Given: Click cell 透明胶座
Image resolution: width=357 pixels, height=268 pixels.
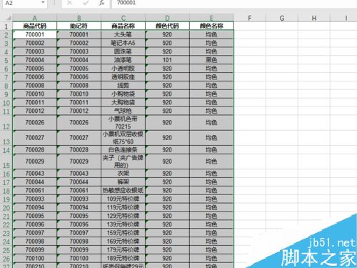Looking at the screenshot, I should coord(124,77).
